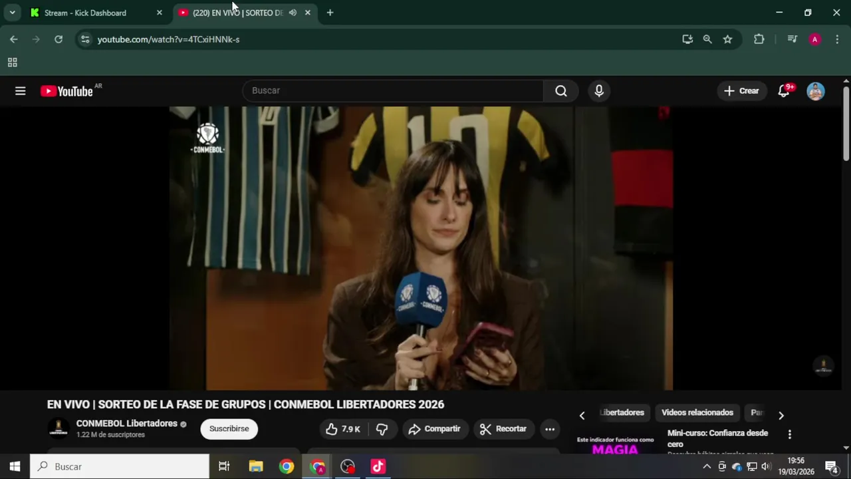This screenshot has width=851, height=479.
Task: Open media controls icon in Chrome toolbar
Action: tap(792, 39)
